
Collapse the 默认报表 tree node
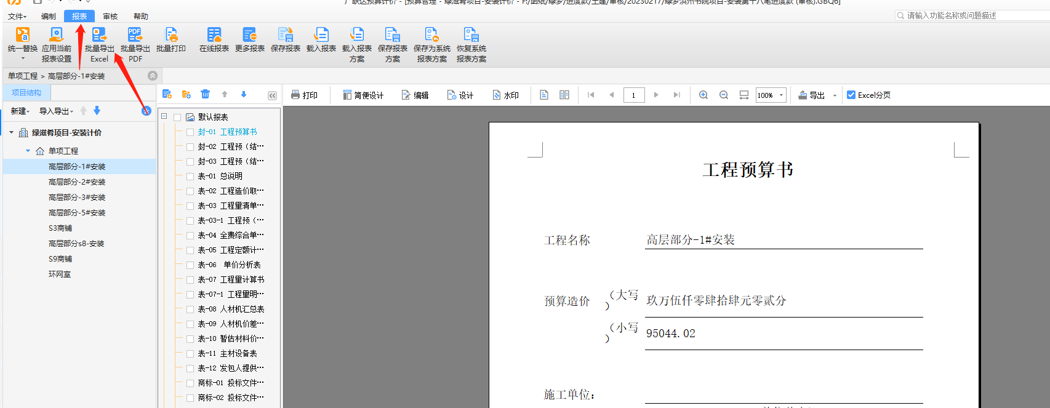164,116
